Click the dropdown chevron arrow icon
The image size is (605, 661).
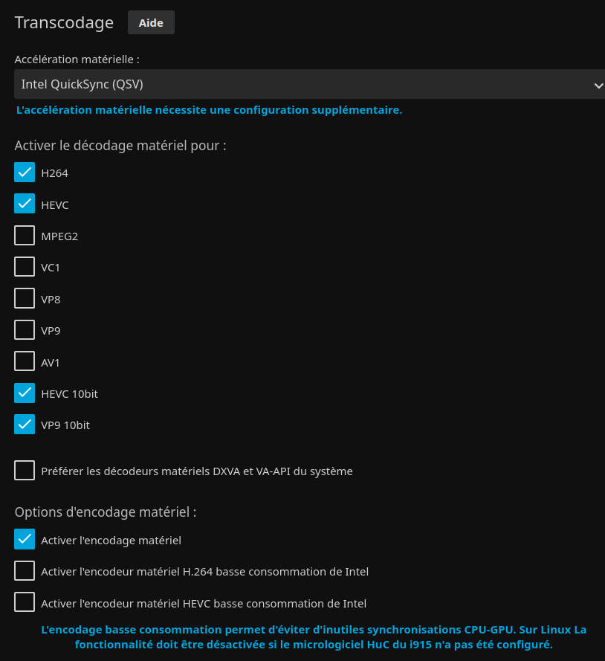[x=598, y=86]
